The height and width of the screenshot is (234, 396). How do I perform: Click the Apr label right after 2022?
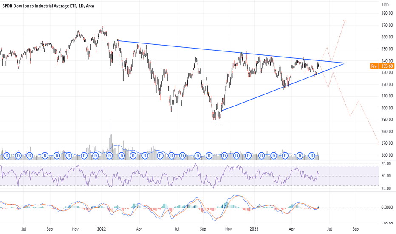click(139, 229)
